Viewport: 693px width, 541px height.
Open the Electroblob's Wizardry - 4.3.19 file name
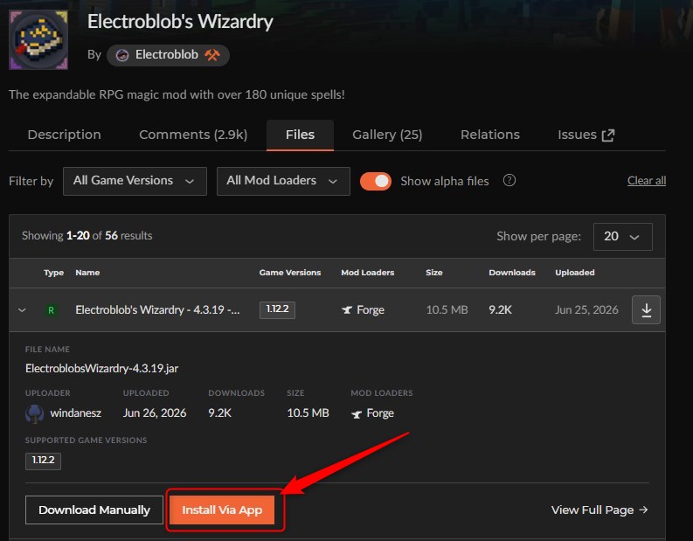[x=157, y=310]
